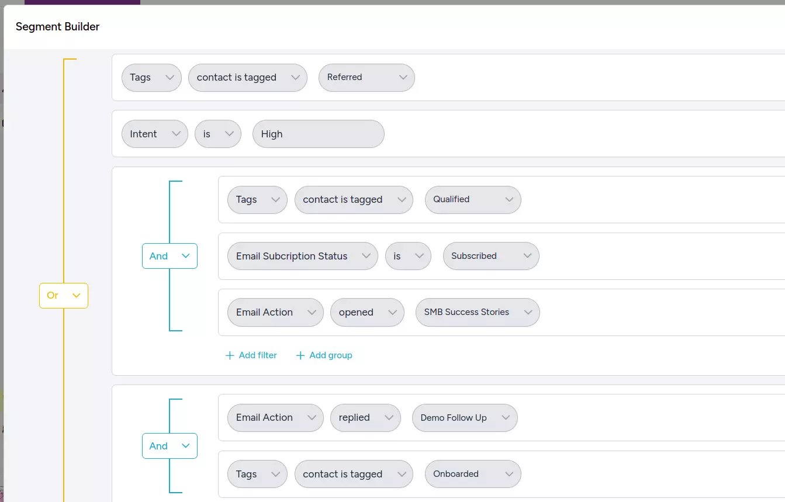Open the Or group operator dropdown
The image size is (785, 502).
pyautogui.click(x=64, y=296)
